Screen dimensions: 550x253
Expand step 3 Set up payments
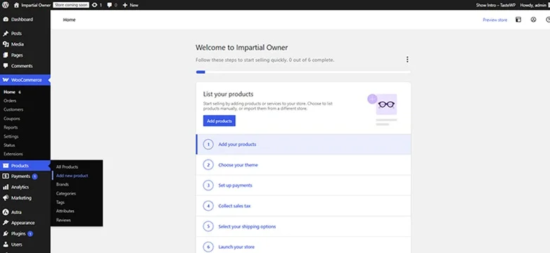click(x=303, y=186)
